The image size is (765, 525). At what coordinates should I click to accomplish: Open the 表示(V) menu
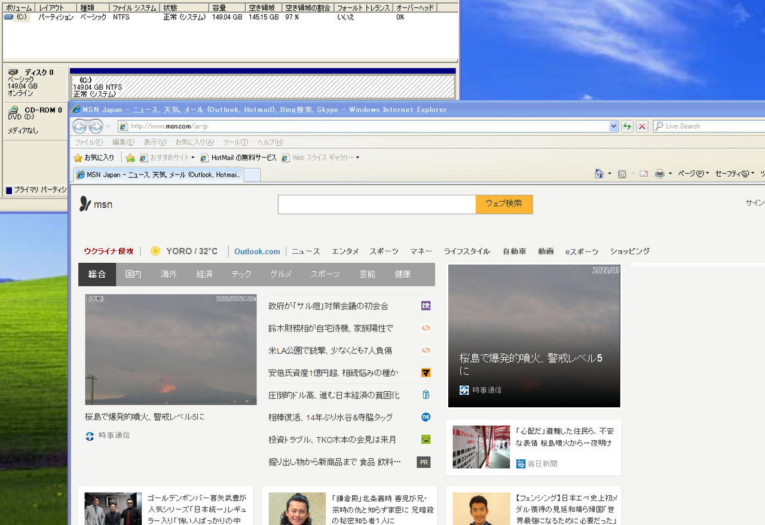155,142
